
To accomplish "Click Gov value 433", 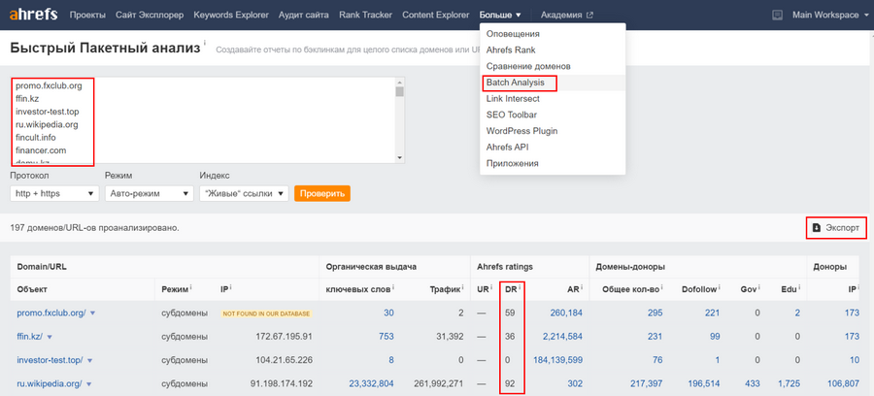I will point(753,384).
